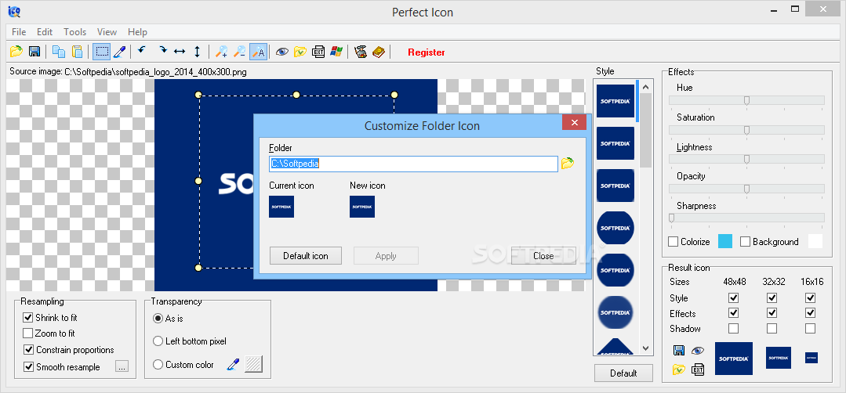This screenshot has height=393, width=846.
Task: Open the Help menu
Action: tap(137, 32)
